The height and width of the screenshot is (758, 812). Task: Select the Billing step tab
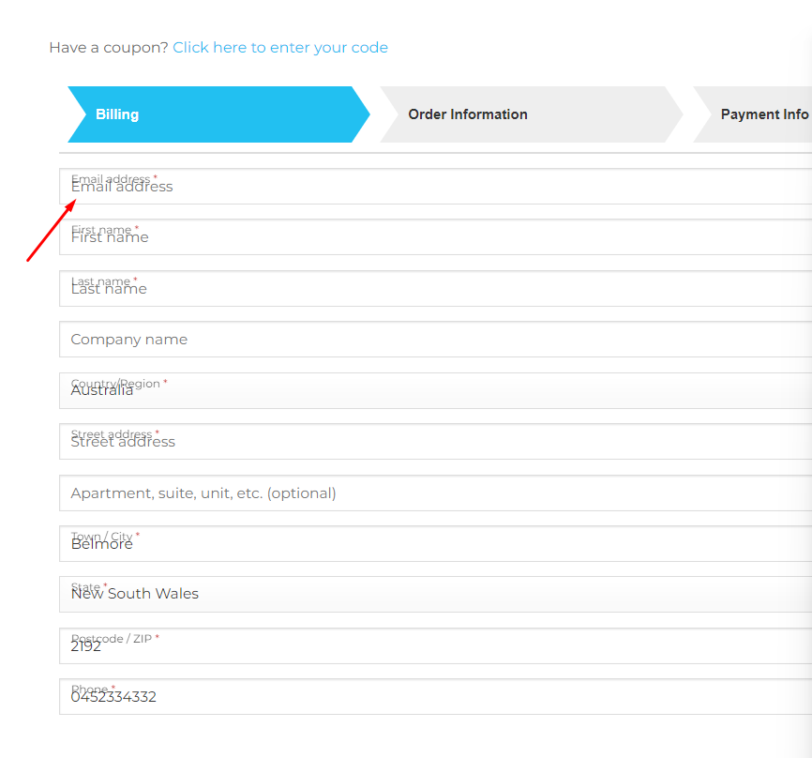pos(219,114)
